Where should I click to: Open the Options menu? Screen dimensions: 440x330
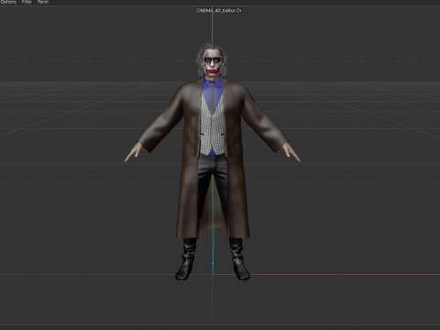tap(8, 2)
